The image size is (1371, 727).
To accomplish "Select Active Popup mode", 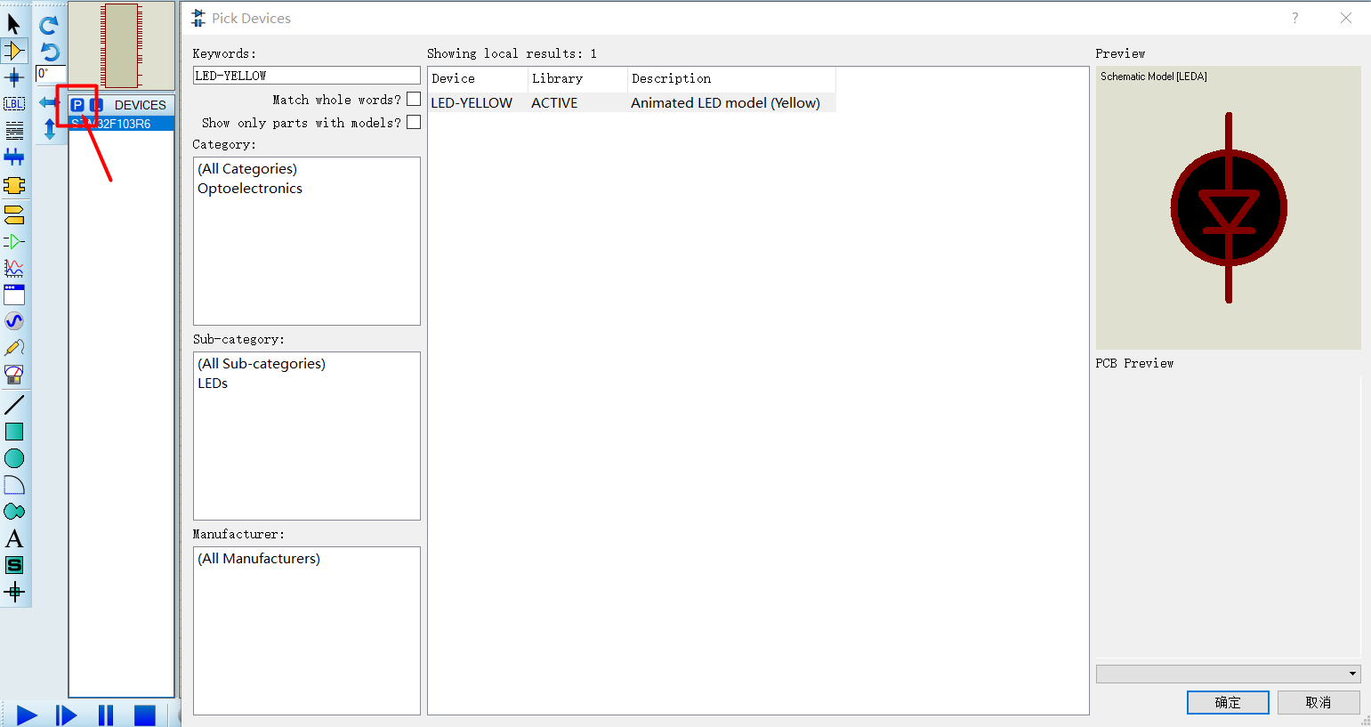I will [14, 295].
